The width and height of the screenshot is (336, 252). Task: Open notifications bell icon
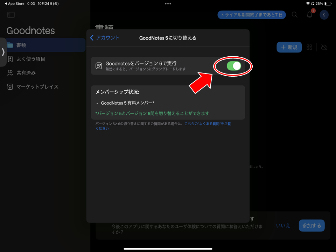[x=309, y=15]
